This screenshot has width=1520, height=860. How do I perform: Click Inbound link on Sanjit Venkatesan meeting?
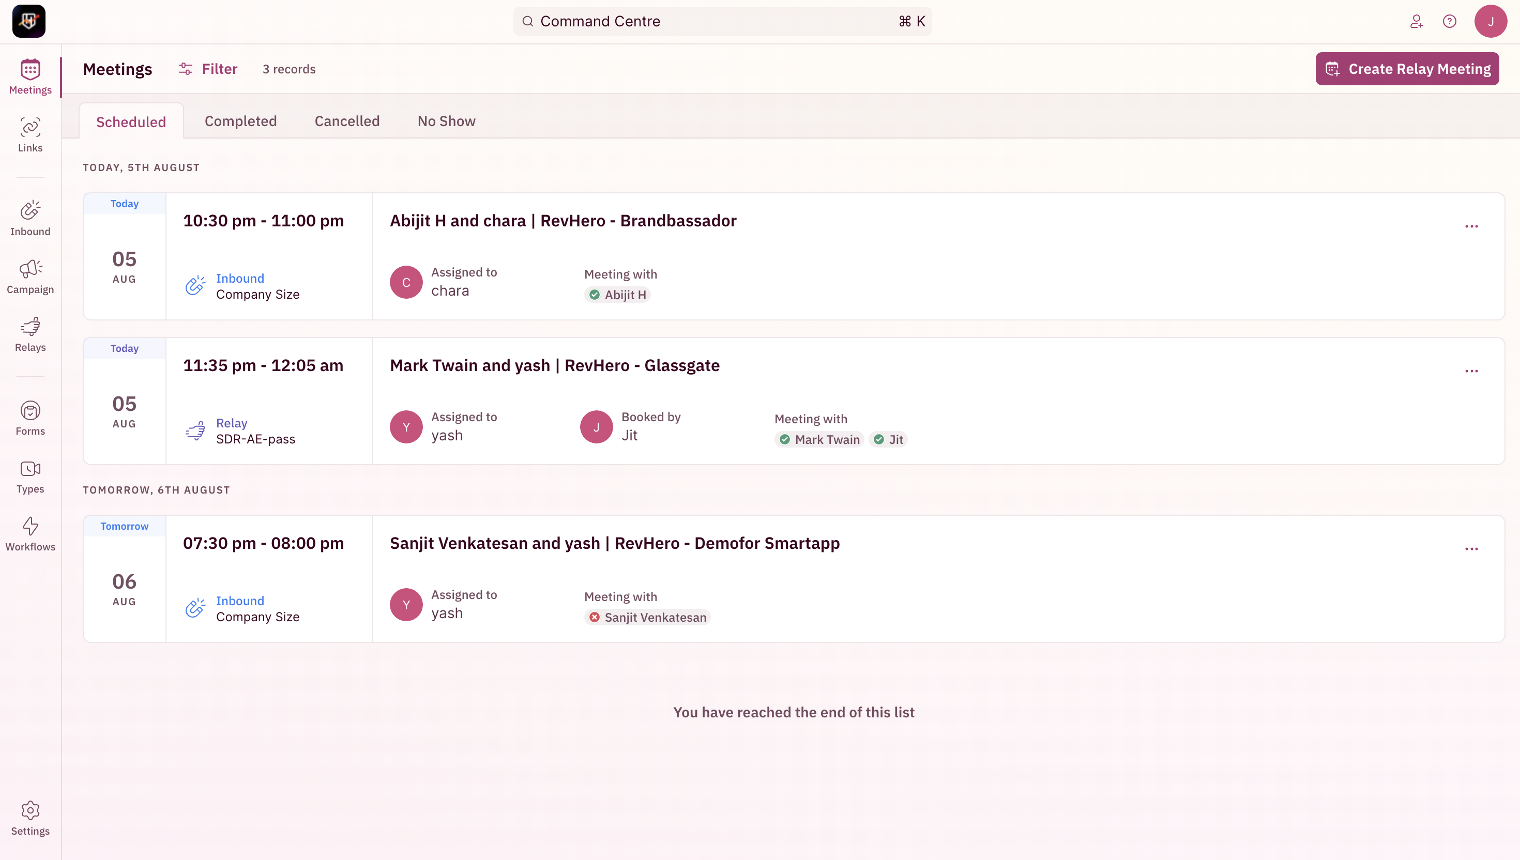point(240,601)
